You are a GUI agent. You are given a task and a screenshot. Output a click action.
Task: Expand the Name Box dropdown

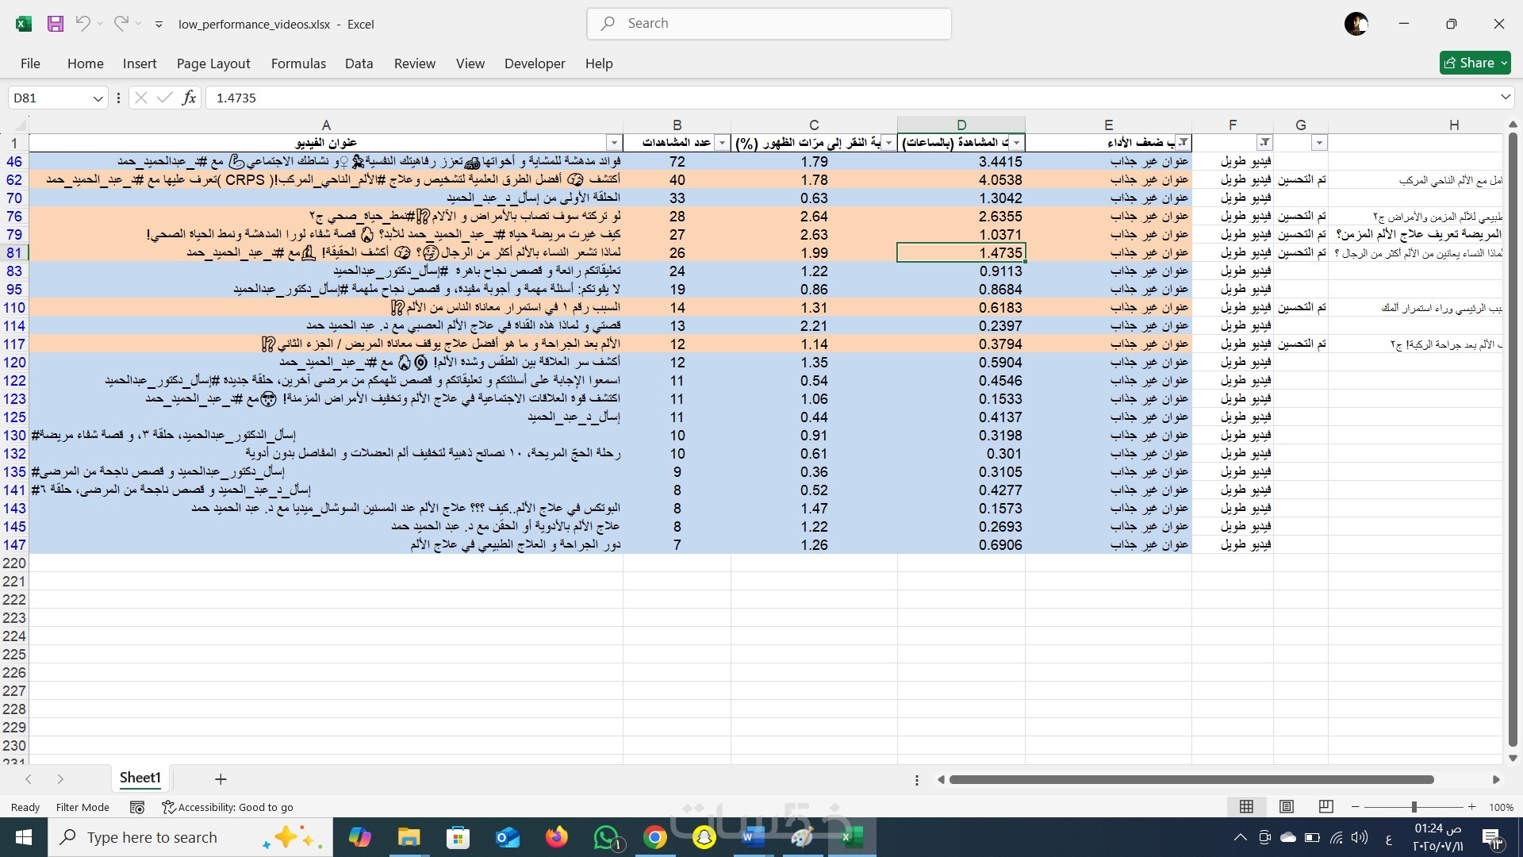click(98, 98)
